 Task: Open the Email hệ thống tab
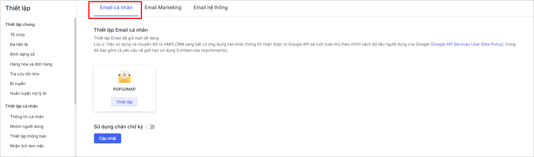point(210,8)
